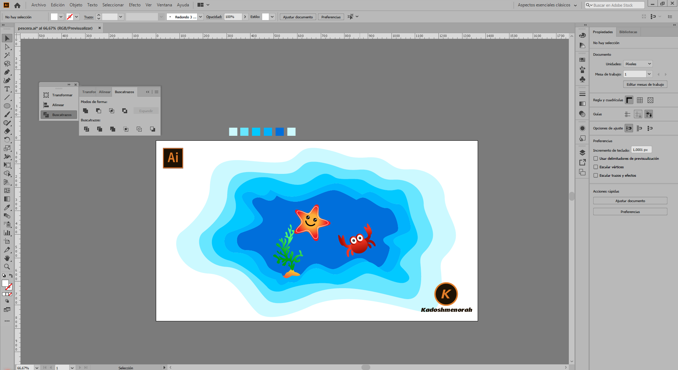Click the vertical scrollbar thumb
Image resolution: width=678 pixels, height=370 pixels.
tap(572, 196)
